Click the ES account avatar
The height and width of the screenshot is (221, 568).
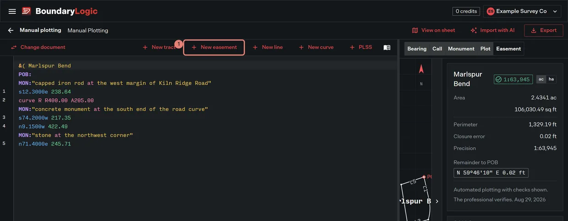(491, 11)
